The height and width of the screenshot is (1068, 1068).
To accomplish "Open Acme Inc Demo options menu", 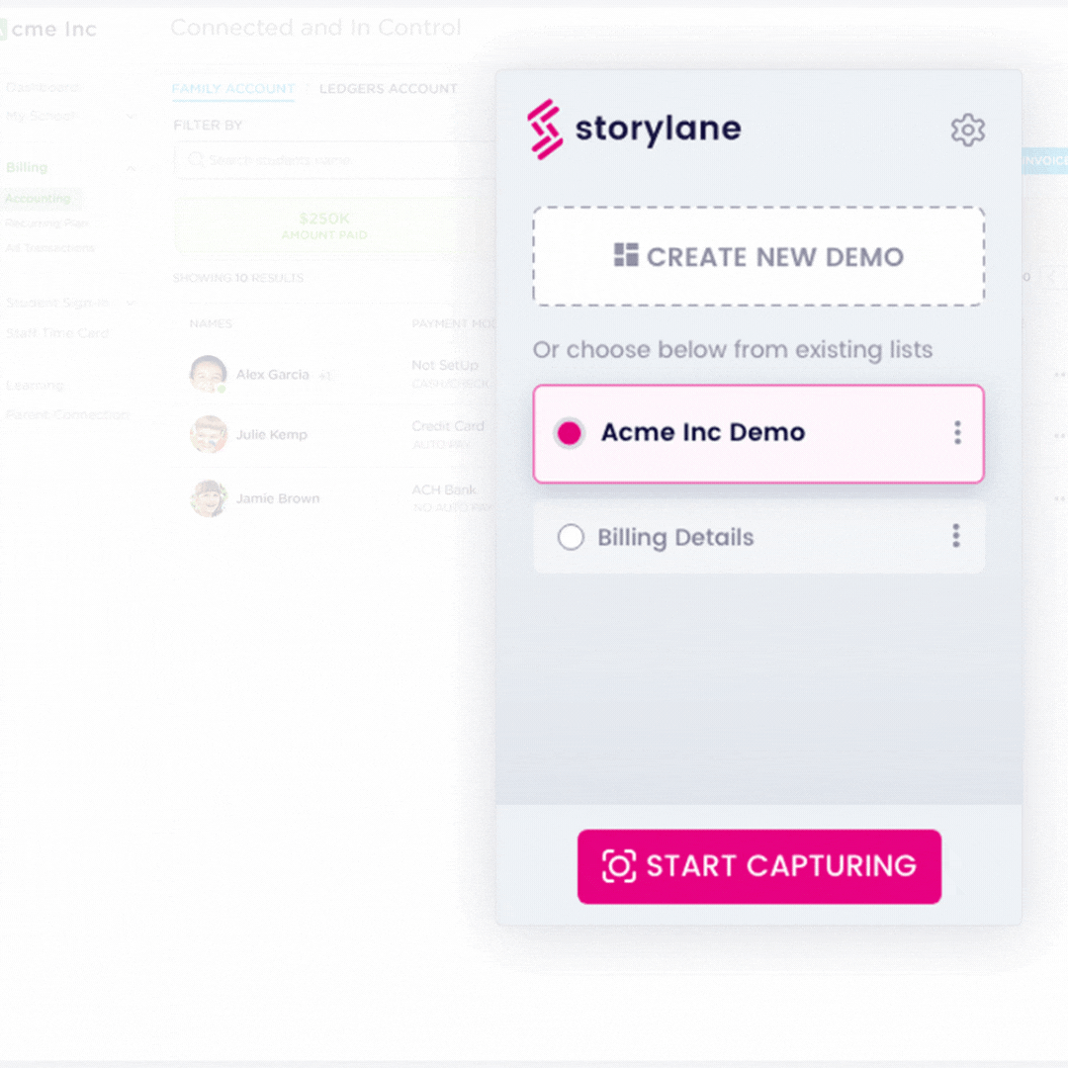I will tap(957, 432).
